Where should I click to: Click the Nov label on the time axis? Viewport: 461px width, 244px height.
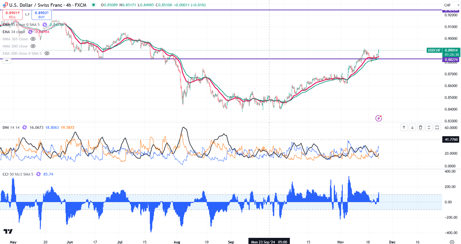pyautogui.click(x=341, y=242)
